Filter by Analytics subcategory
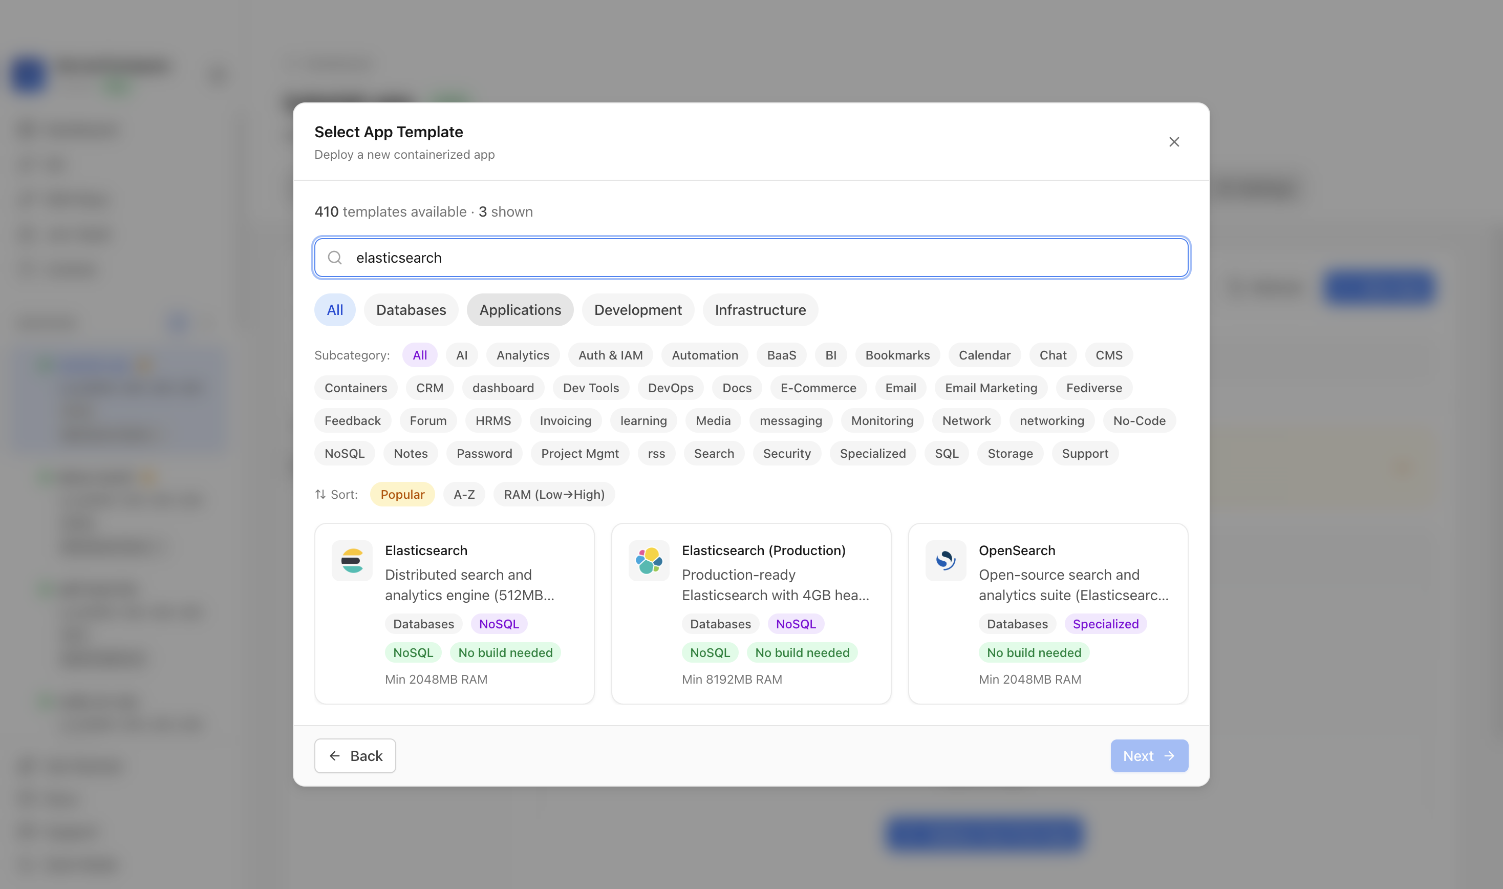1503x889 pixels. [522, 355]
